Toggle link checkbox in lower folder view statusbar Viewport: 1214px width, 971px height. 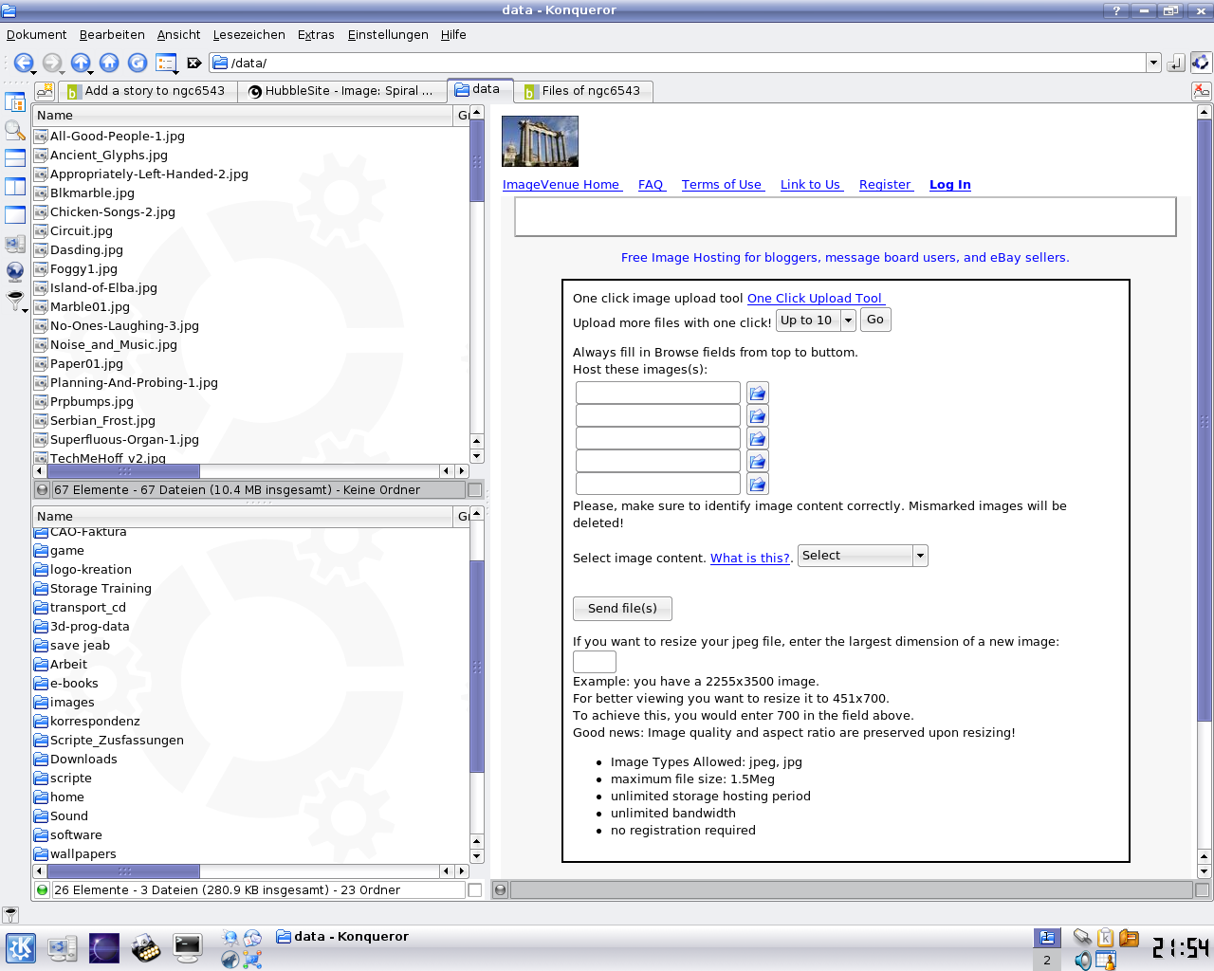pos(475,890)
